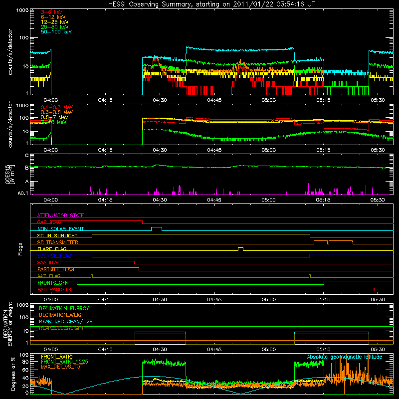Select the DECIMATION_WEIGHT legend label
Viewport: 399px width, 399px height.
click(63, 315)
